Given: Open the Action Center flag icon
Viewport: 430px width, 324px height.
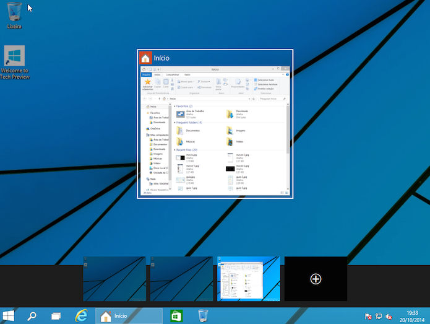Looking at the screenshot, I should coord(368,317).
